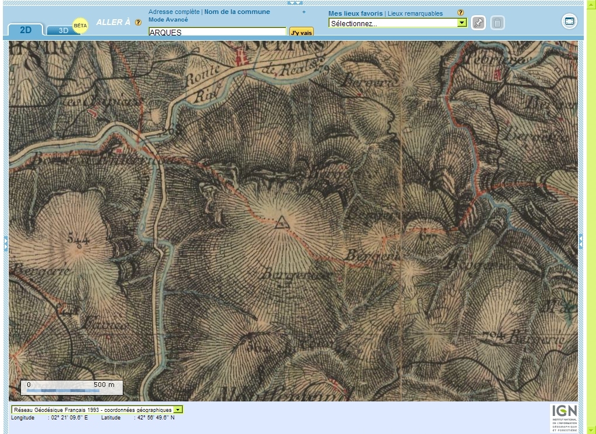Expand the right side panel arrow
This screenshot has height=434, width=596.
coord(580,241)
